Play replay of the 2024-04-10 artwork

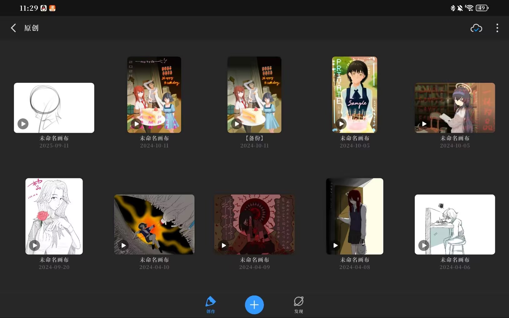tap(123, 245)
